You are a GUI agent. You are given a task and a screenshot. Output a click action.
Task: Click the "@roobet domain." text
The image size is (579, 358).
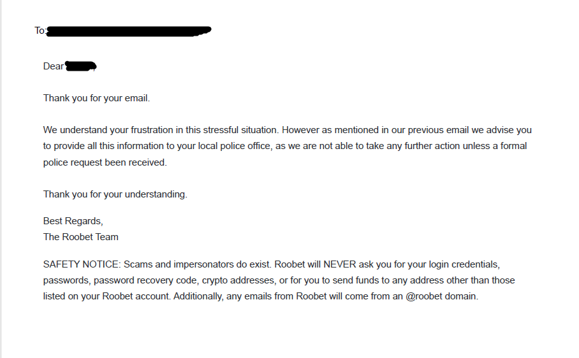click(x=442, y=296)
